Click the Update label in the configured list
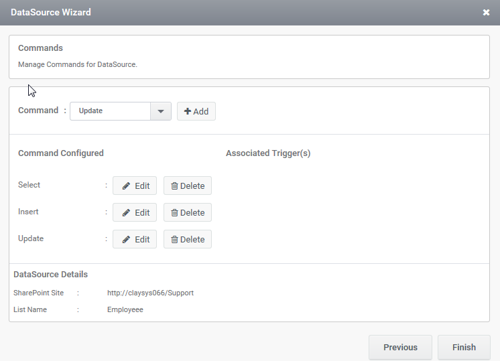 (31, 238)
